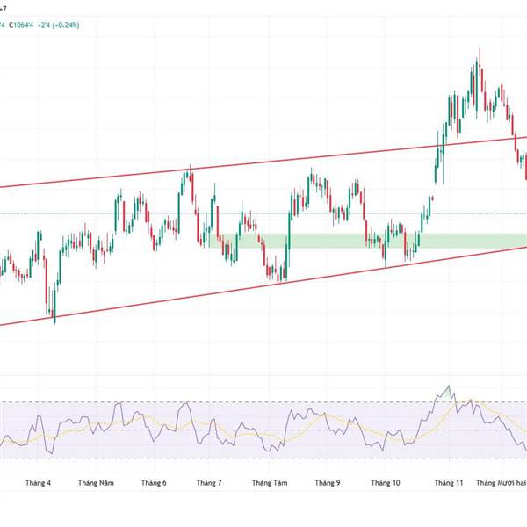Click the Tháng 10 time axis label
The width and height of the screenshot is (527, 527).
click(x=385, y=483)
